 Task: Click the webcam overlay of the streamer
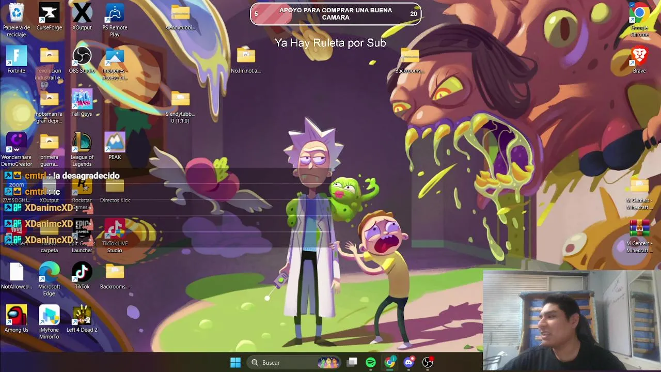click(572, 320)
